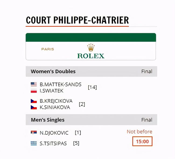Click the Poland flag next to I.SWIATEK
Screen dimensions: 175x159
click(34, 91)
